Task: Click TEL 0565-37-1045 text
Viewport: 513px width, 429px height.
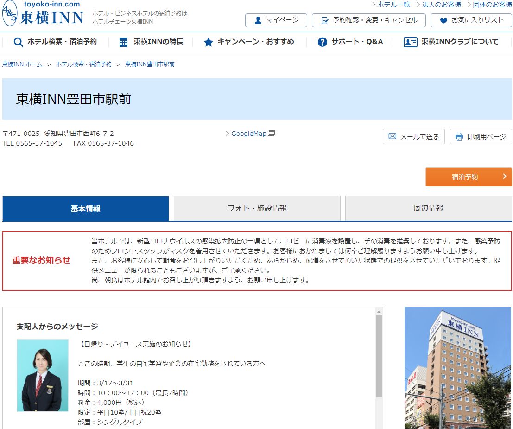Action: coord(32,143)
